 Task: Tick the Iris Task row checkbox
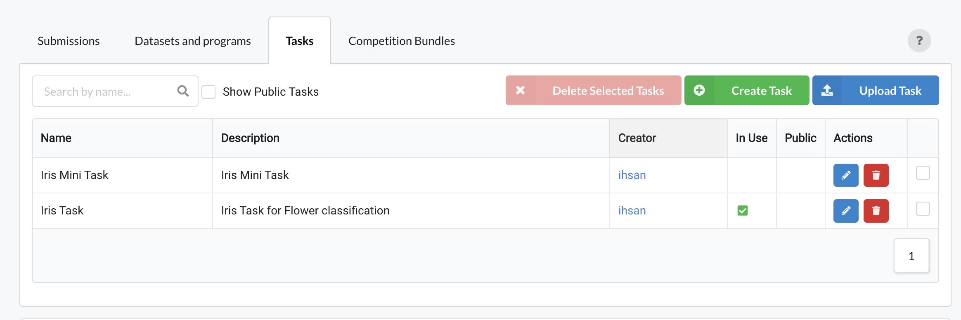coord(923,209)
